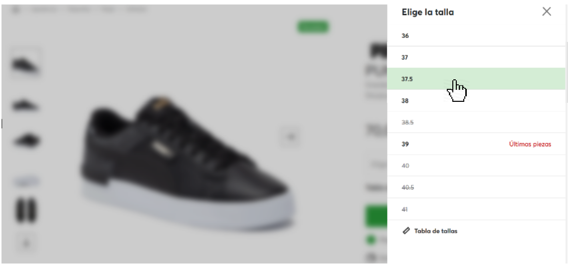
Task: Click the crossed-out size 40.5
Action: 476,188
